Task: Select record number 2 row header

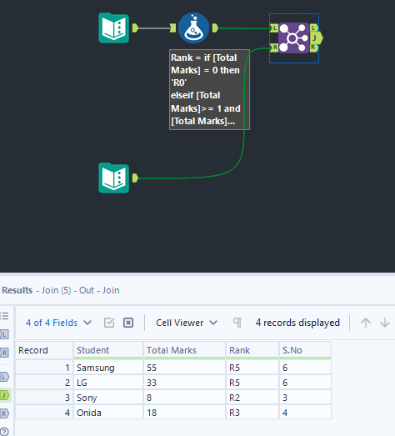Action: [44, 383]
